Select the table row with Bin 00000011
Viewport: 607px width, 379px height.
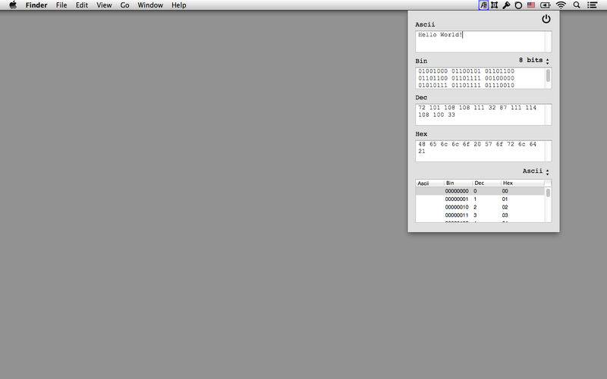480,215
